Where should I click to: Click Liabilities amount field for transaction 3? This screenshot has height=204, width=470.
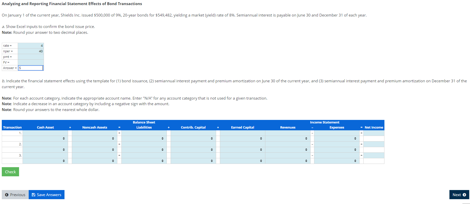point(144,155)
